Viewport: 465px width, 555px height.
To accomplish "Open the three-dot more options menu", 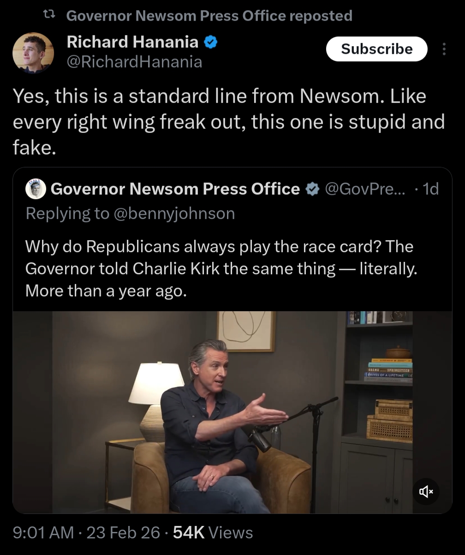I will point(444,49).
